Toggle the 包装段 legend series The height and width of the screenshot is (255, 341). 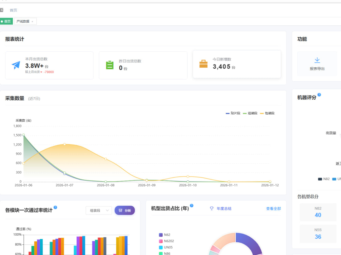point(267,113)
